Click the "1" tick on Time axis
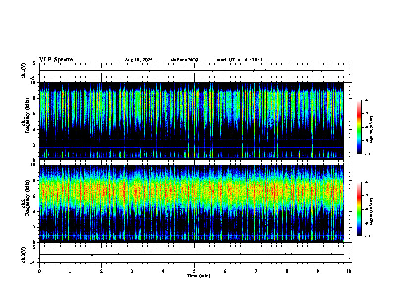The height and width of the screenshot is (304, 393). pyautogui.click(x=70, y=271)
